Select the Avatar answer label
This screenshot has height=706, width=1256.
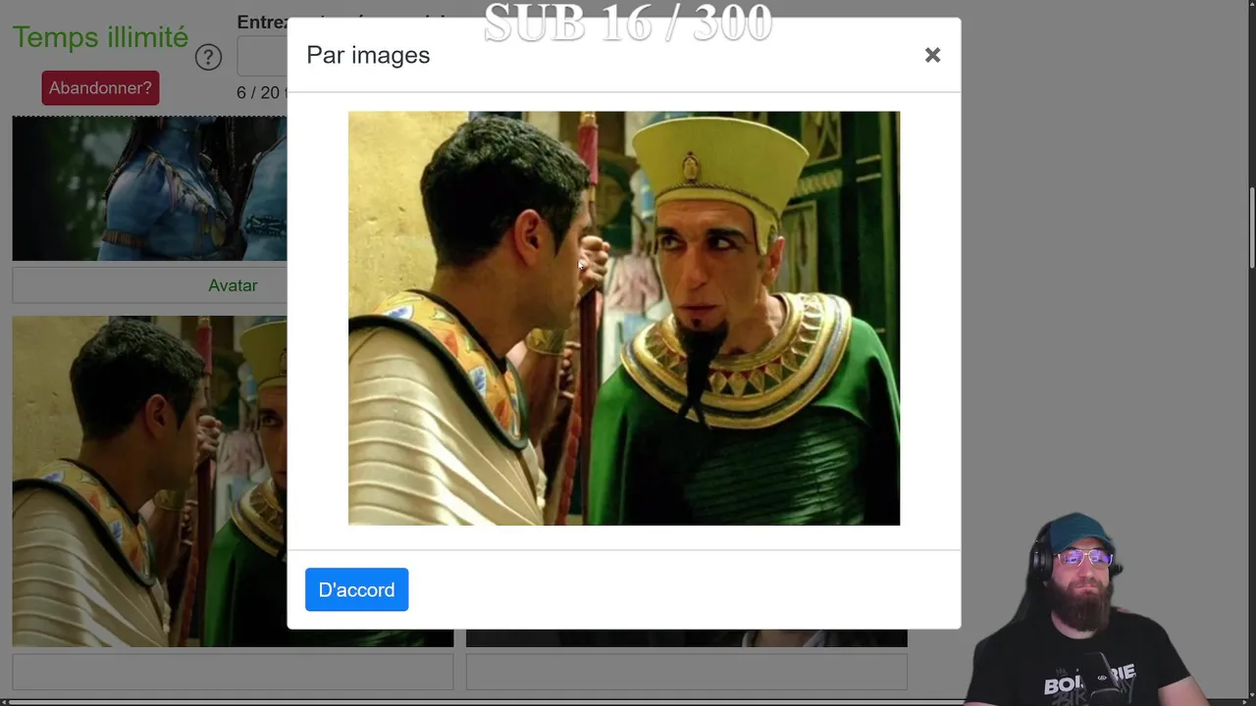pos(233,285)
